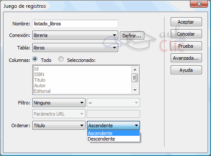
Task: Open the Parámetro URL dropdown
Action: click(59, 114)
